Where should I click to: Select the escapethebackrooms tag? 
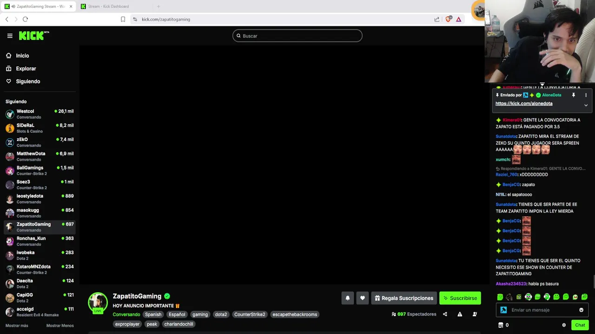295,315
